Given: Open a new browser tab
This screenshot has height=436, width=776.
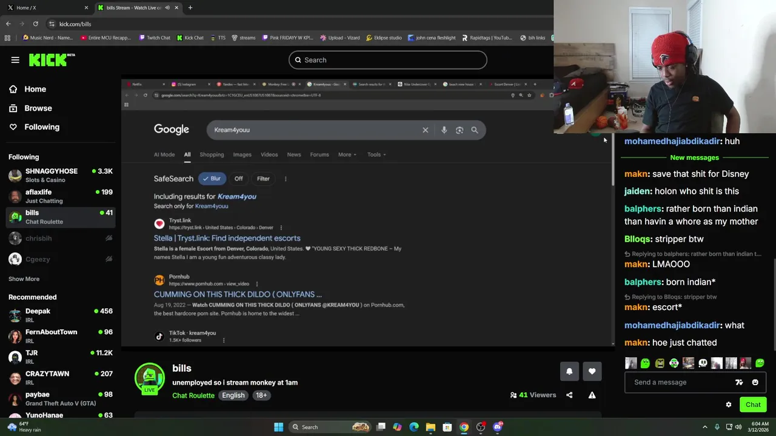Looking at the screenshot, I should pyautogui.click(x=190, y=7).
